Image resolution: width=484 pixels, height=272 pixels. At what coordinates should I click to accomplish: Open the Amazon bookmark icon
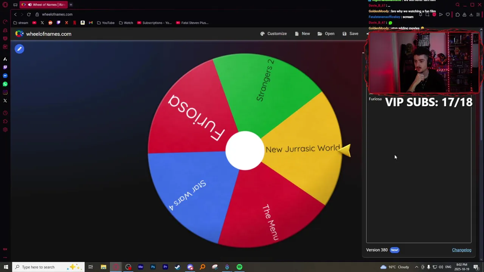pyautogui.click(x=82, y=23)
